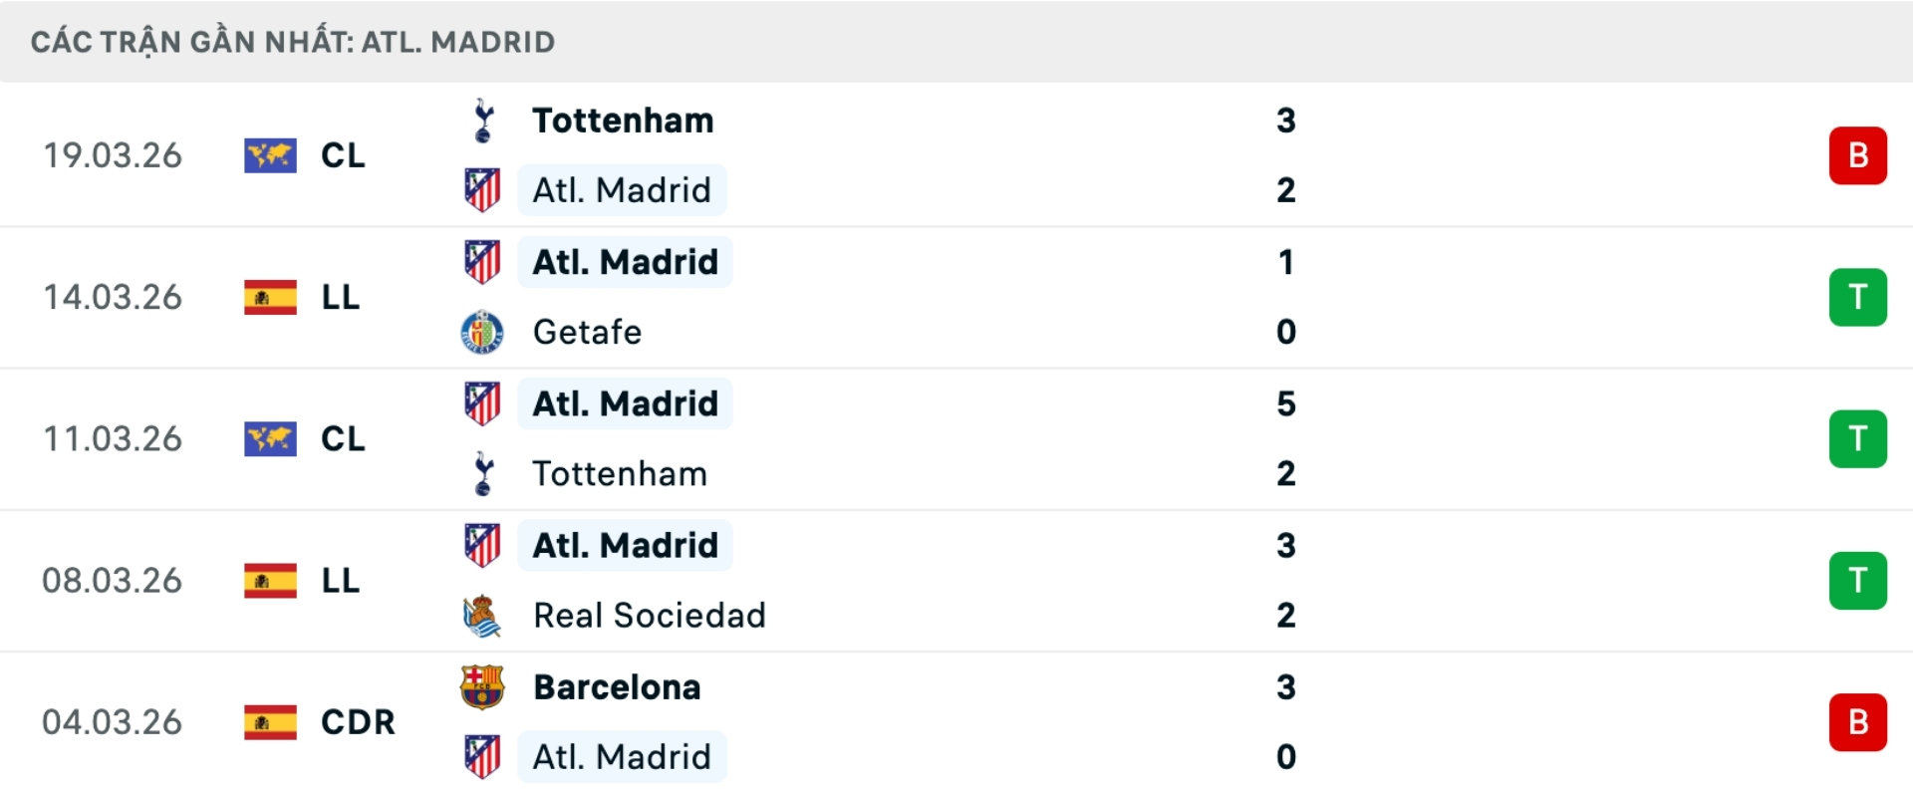Image resolution: width=1913 pixels, height=789 pixels.
Task: Click red B badge for Barcelona match
Action: (1857, 722)
